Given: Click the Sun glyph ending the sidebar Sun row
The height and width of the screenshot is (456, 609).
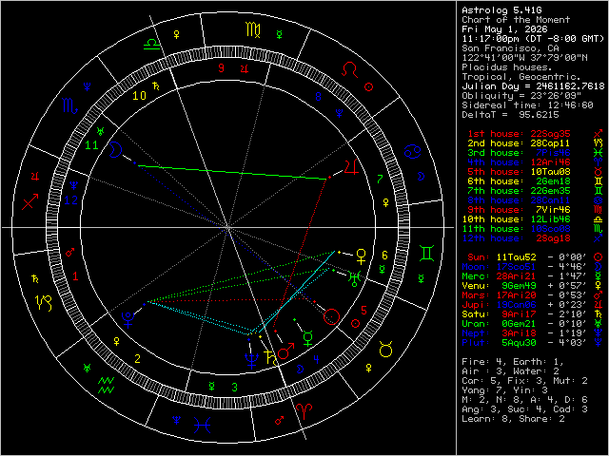Looking at the screenshot, I should click(x=599, y=257).
